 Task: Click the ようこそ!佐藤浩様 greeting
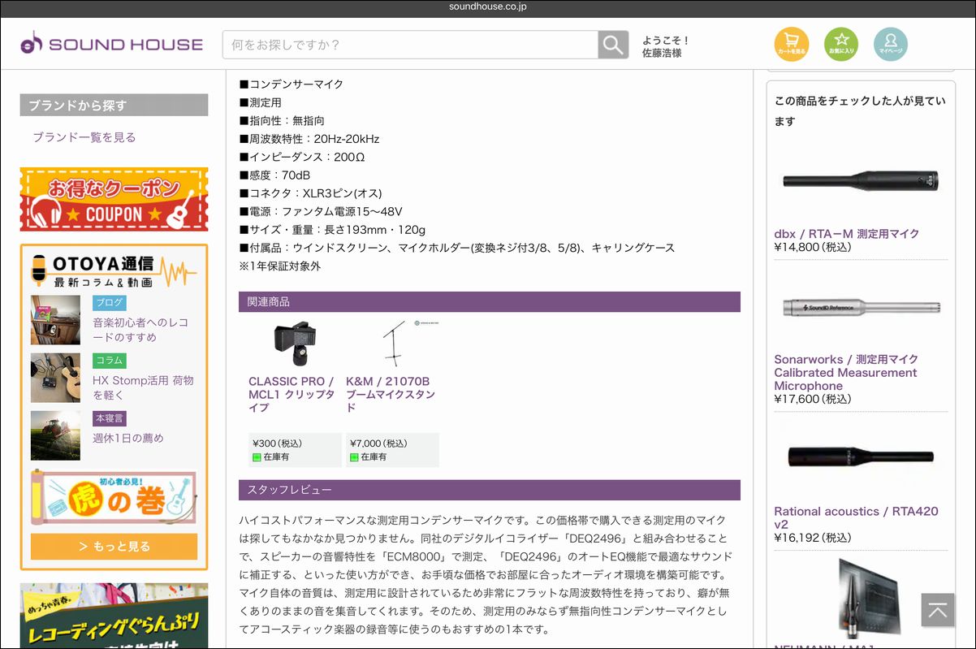point(666,46)
